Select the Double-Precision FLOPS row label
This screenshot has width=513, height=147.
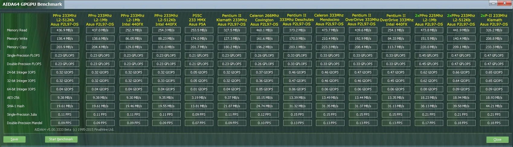point(24,64)
